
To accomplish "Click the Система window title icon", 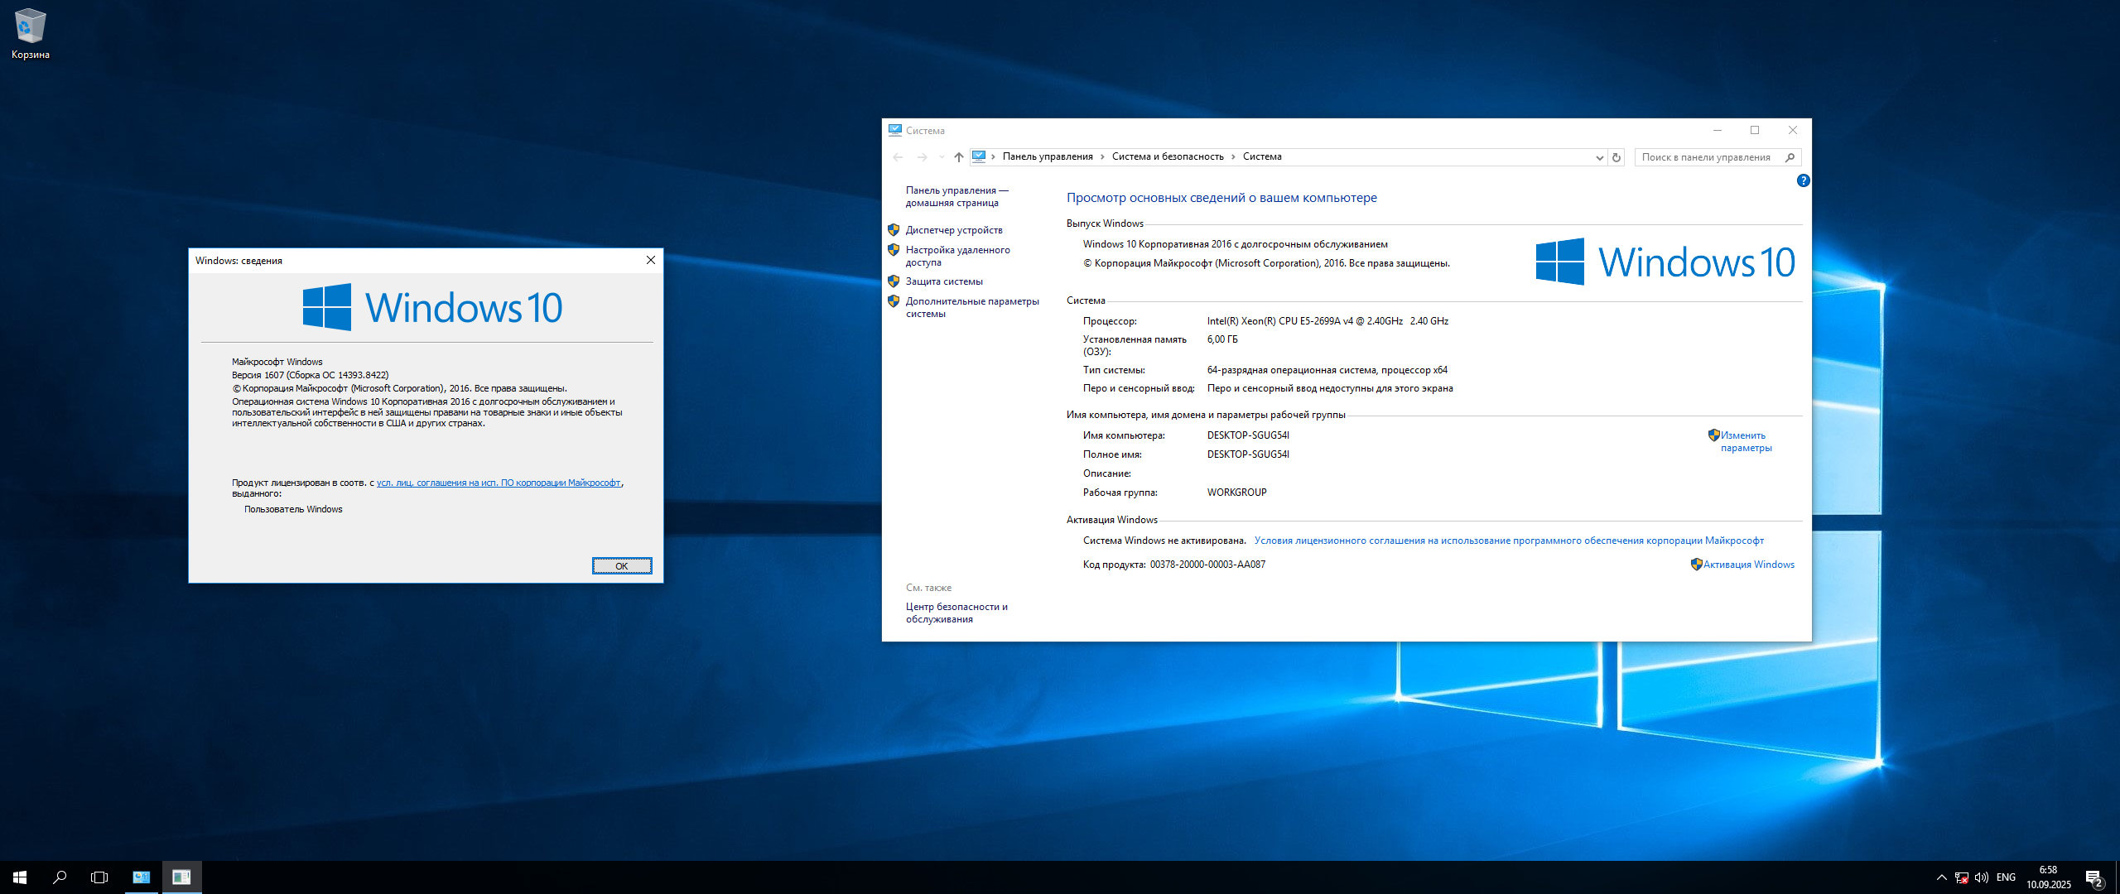I will point(894,130).
